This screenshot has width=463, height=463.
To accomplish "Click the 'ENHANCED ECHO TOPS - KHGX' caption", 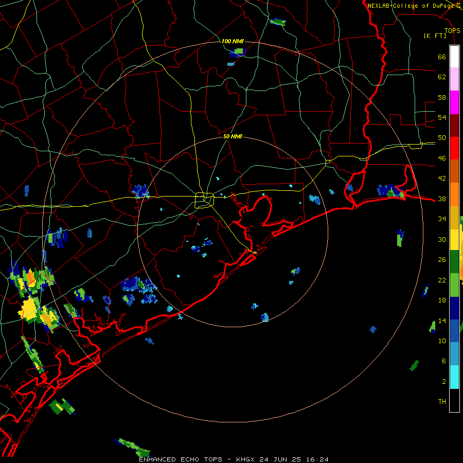I will point(198,459).
